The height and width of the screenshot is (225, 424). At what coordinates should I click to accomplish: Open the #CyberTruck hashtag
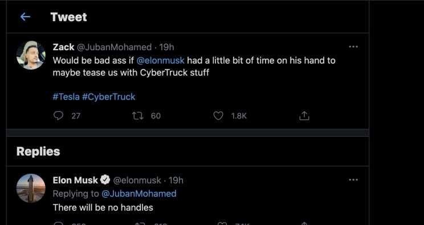coord(108,97)
